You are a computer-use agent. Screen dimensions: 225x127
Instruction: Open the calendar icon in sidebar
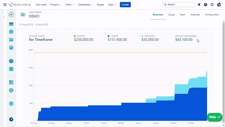11,24
